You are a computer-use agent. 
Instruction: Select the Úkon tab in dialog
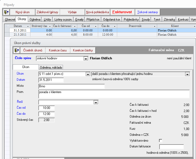pos(26,67)
